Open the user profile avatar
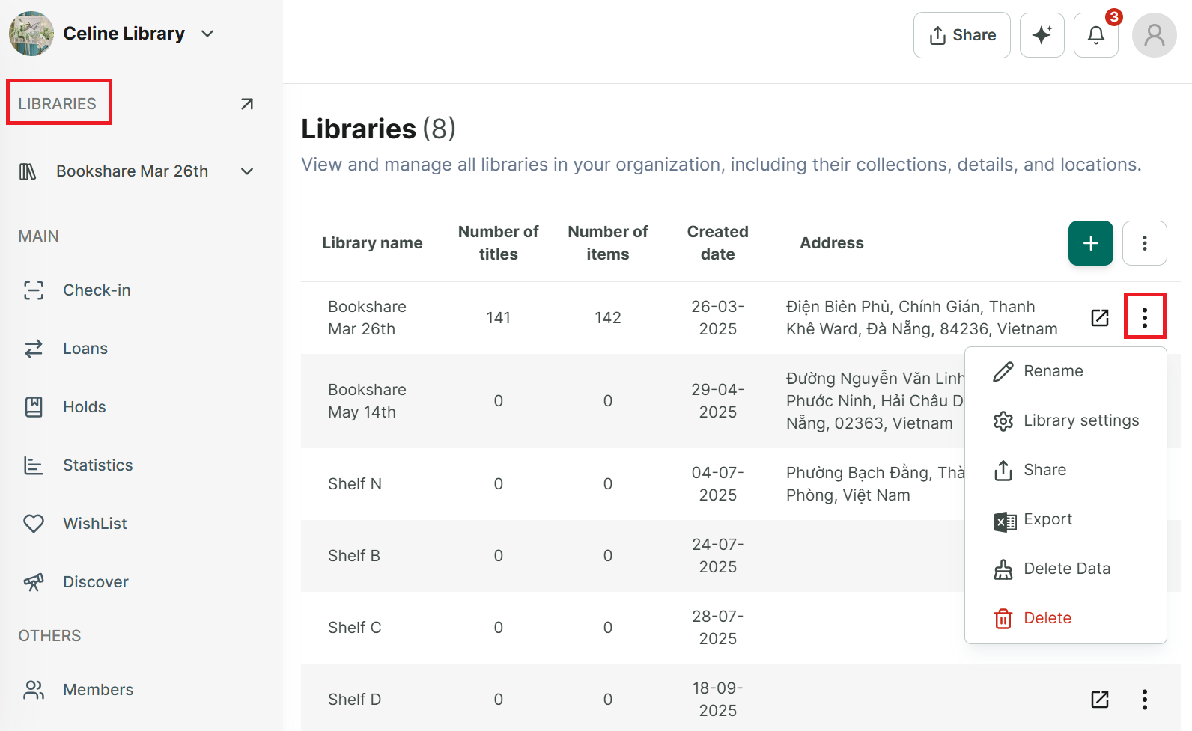 1154,35
